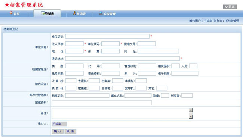Viewport: 243px width, 138px height.
Task: Click the person icon for 查询表
Action: (74, 13)
